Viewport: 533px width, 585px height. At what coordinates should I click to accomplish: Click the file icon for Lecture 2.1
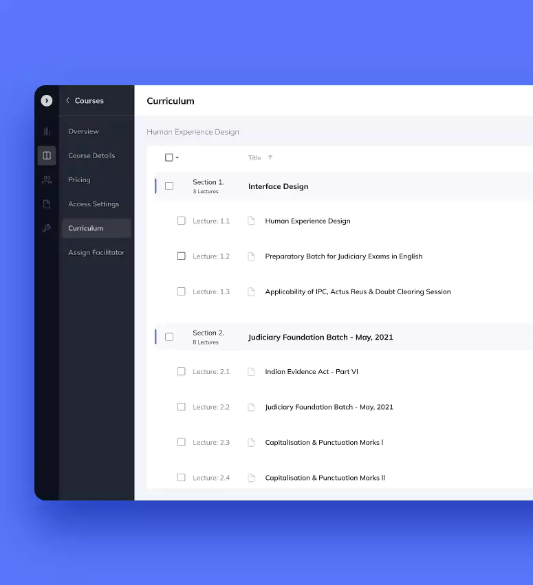click(252, 372)
